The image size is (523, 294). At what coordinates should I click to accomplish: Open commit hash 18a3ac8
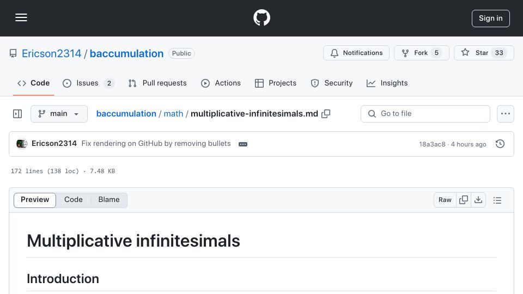point(432,144)
